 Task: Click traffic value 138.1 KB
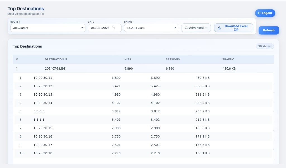pos(202,153)
